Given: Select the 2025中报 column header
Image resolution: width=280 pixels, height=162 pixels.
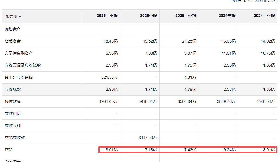Looking at the screenshot, I should pyautogui.click(x=148, y=16).
